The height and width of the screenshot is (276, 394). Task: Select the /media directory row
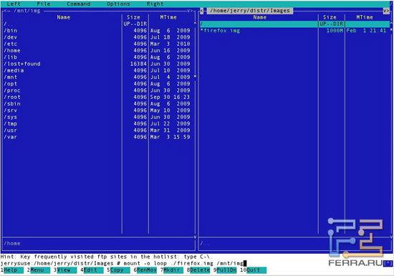(99, 70)
